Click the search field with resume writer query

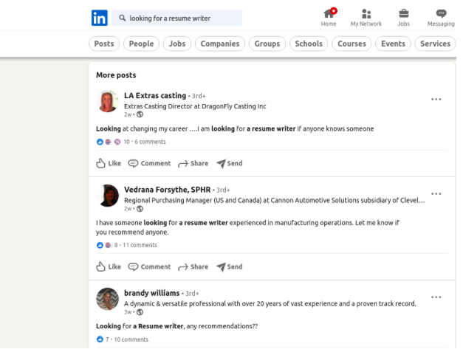click(176, 18)
